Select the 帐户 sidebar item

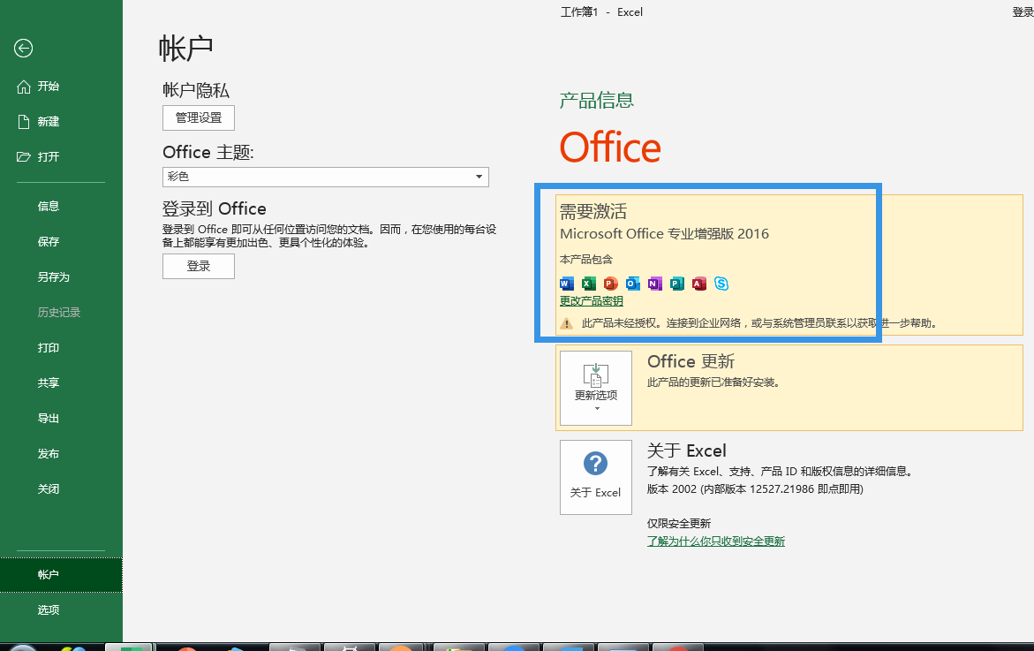click(61, 574)
